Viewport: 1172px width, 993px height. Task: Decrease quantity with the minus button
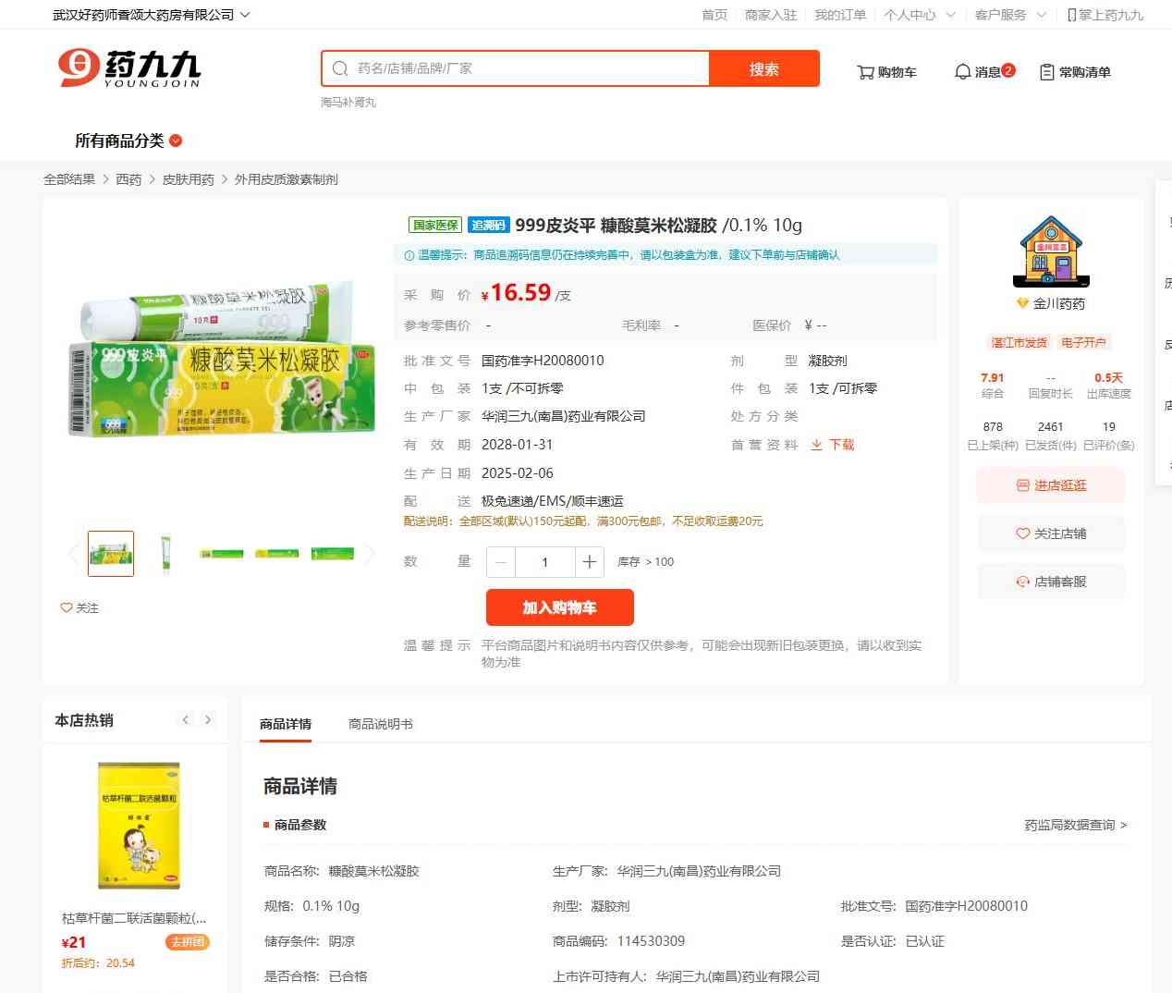[x=501, y=562]
